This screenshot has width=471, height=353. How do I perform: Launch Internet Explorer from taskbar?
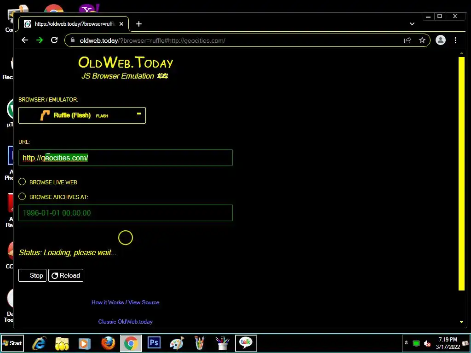point(39,343)
